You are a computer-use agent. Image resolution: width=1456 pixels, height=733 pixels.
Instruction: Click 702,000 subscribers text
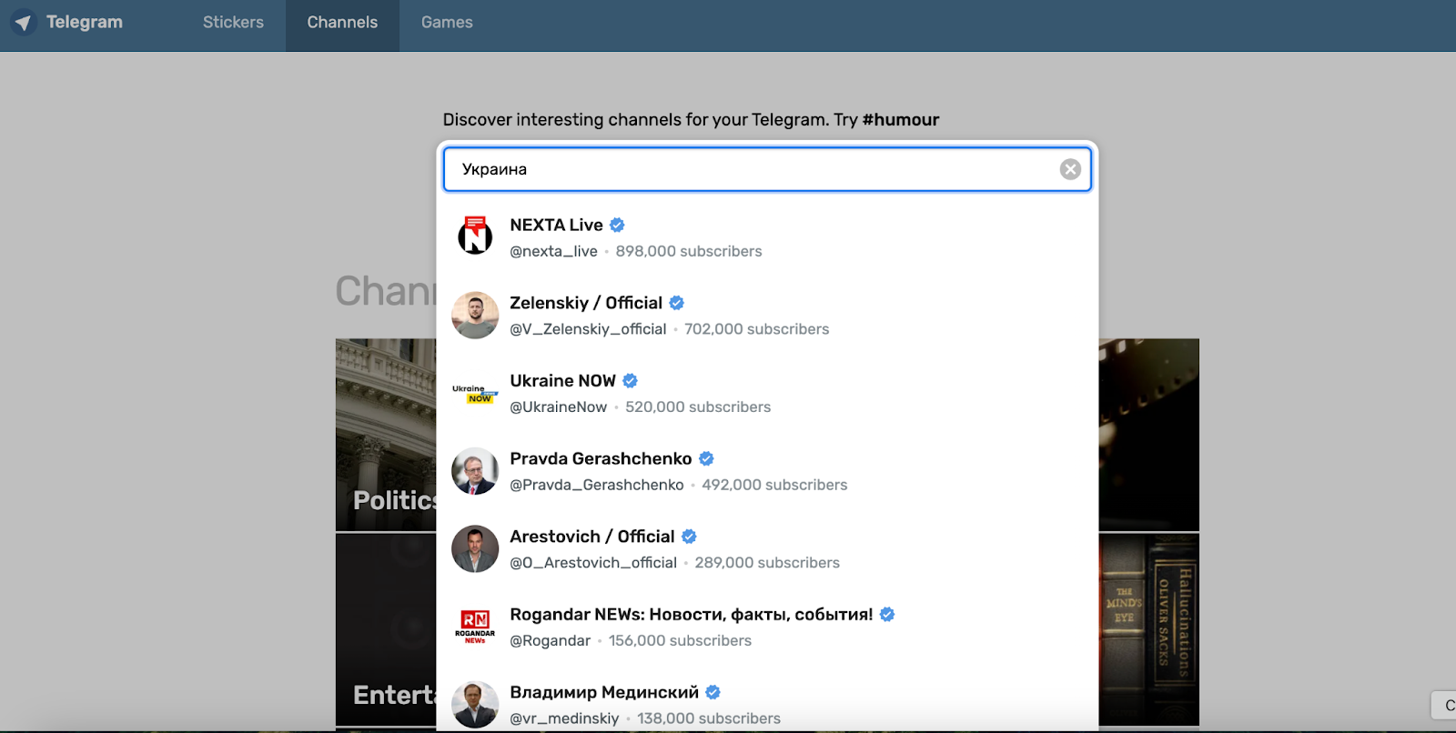coord(757,329)
